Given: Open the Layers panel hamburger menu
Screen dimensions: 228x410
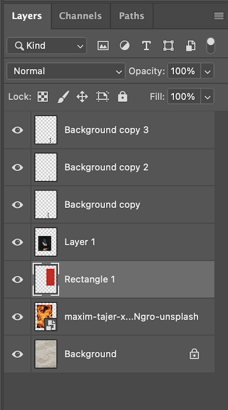Looking at the screenshot, I should coord(219,16).
